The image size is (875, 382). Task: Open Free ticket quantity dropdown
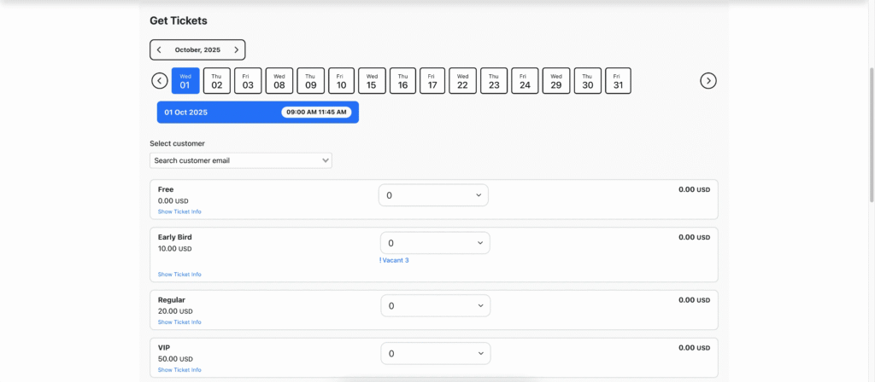434,195
